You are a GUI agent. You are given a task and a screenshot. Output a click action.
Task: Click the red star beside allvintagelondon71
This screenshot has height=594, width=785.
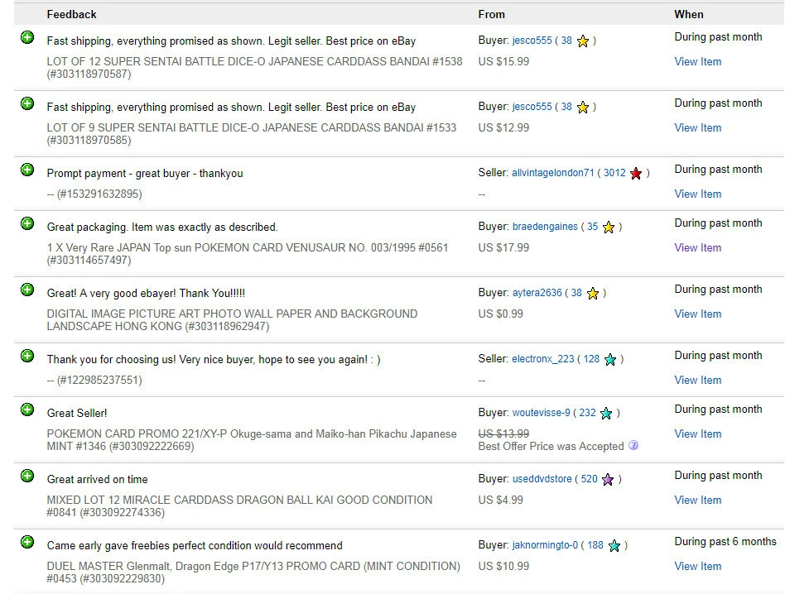click(636, 174)
